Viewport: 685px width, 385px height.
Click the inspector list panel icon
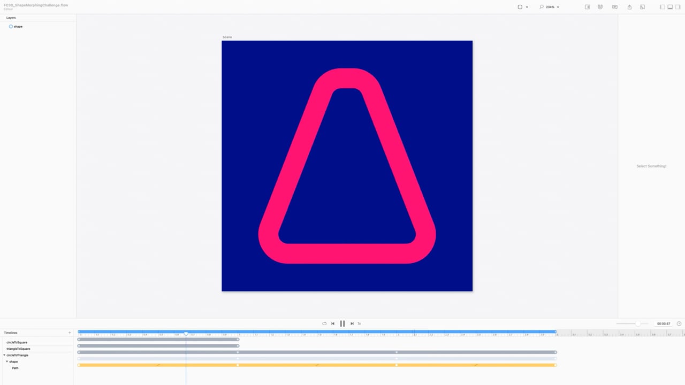click(x=587, y=7)
